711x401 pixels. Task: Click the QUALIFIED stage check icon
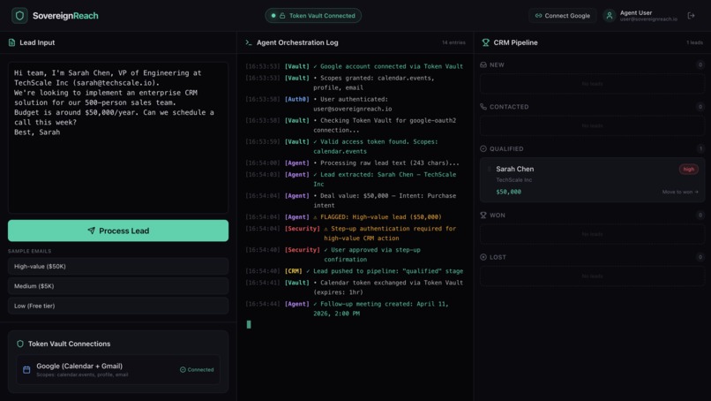point(483,149)
